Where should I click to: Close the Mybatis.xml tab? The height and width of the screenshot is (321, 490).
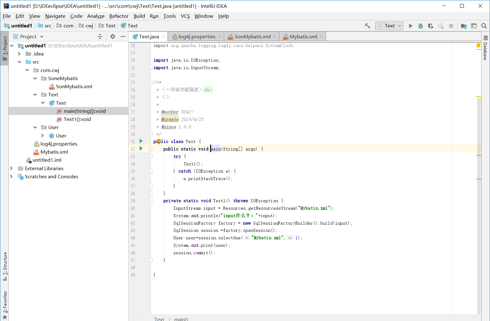(321, 36)
